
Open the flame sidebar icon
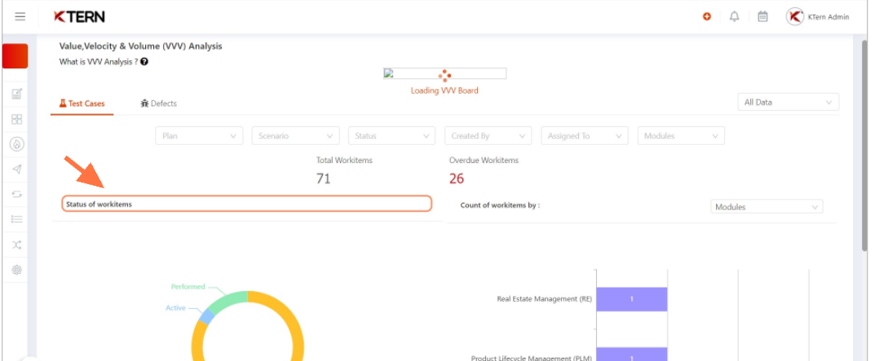(x=17, y=144)
